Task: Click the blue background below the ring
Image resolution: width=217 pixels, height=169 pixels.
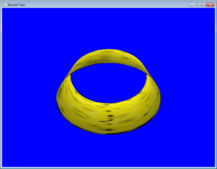Action: click(108, 151)
